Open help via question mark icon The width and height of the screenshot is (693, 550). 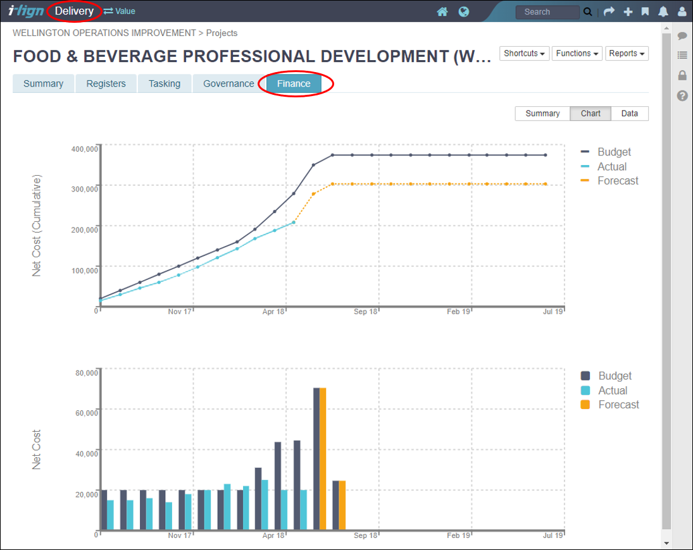coord(682,95)
